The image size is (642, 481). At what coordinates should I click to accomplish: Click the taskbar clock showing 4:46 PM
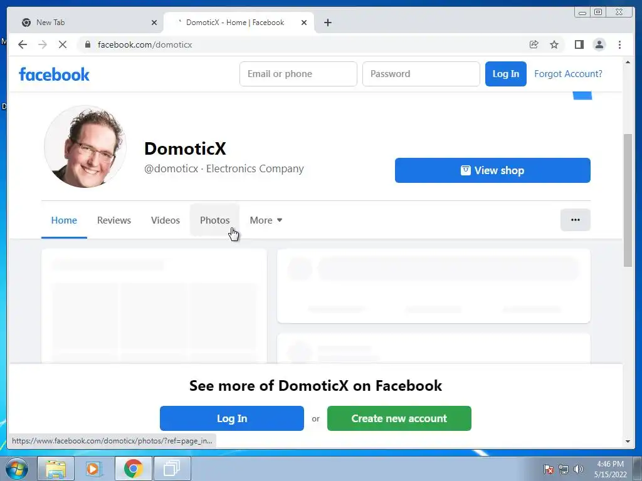[x=610, y=469]
